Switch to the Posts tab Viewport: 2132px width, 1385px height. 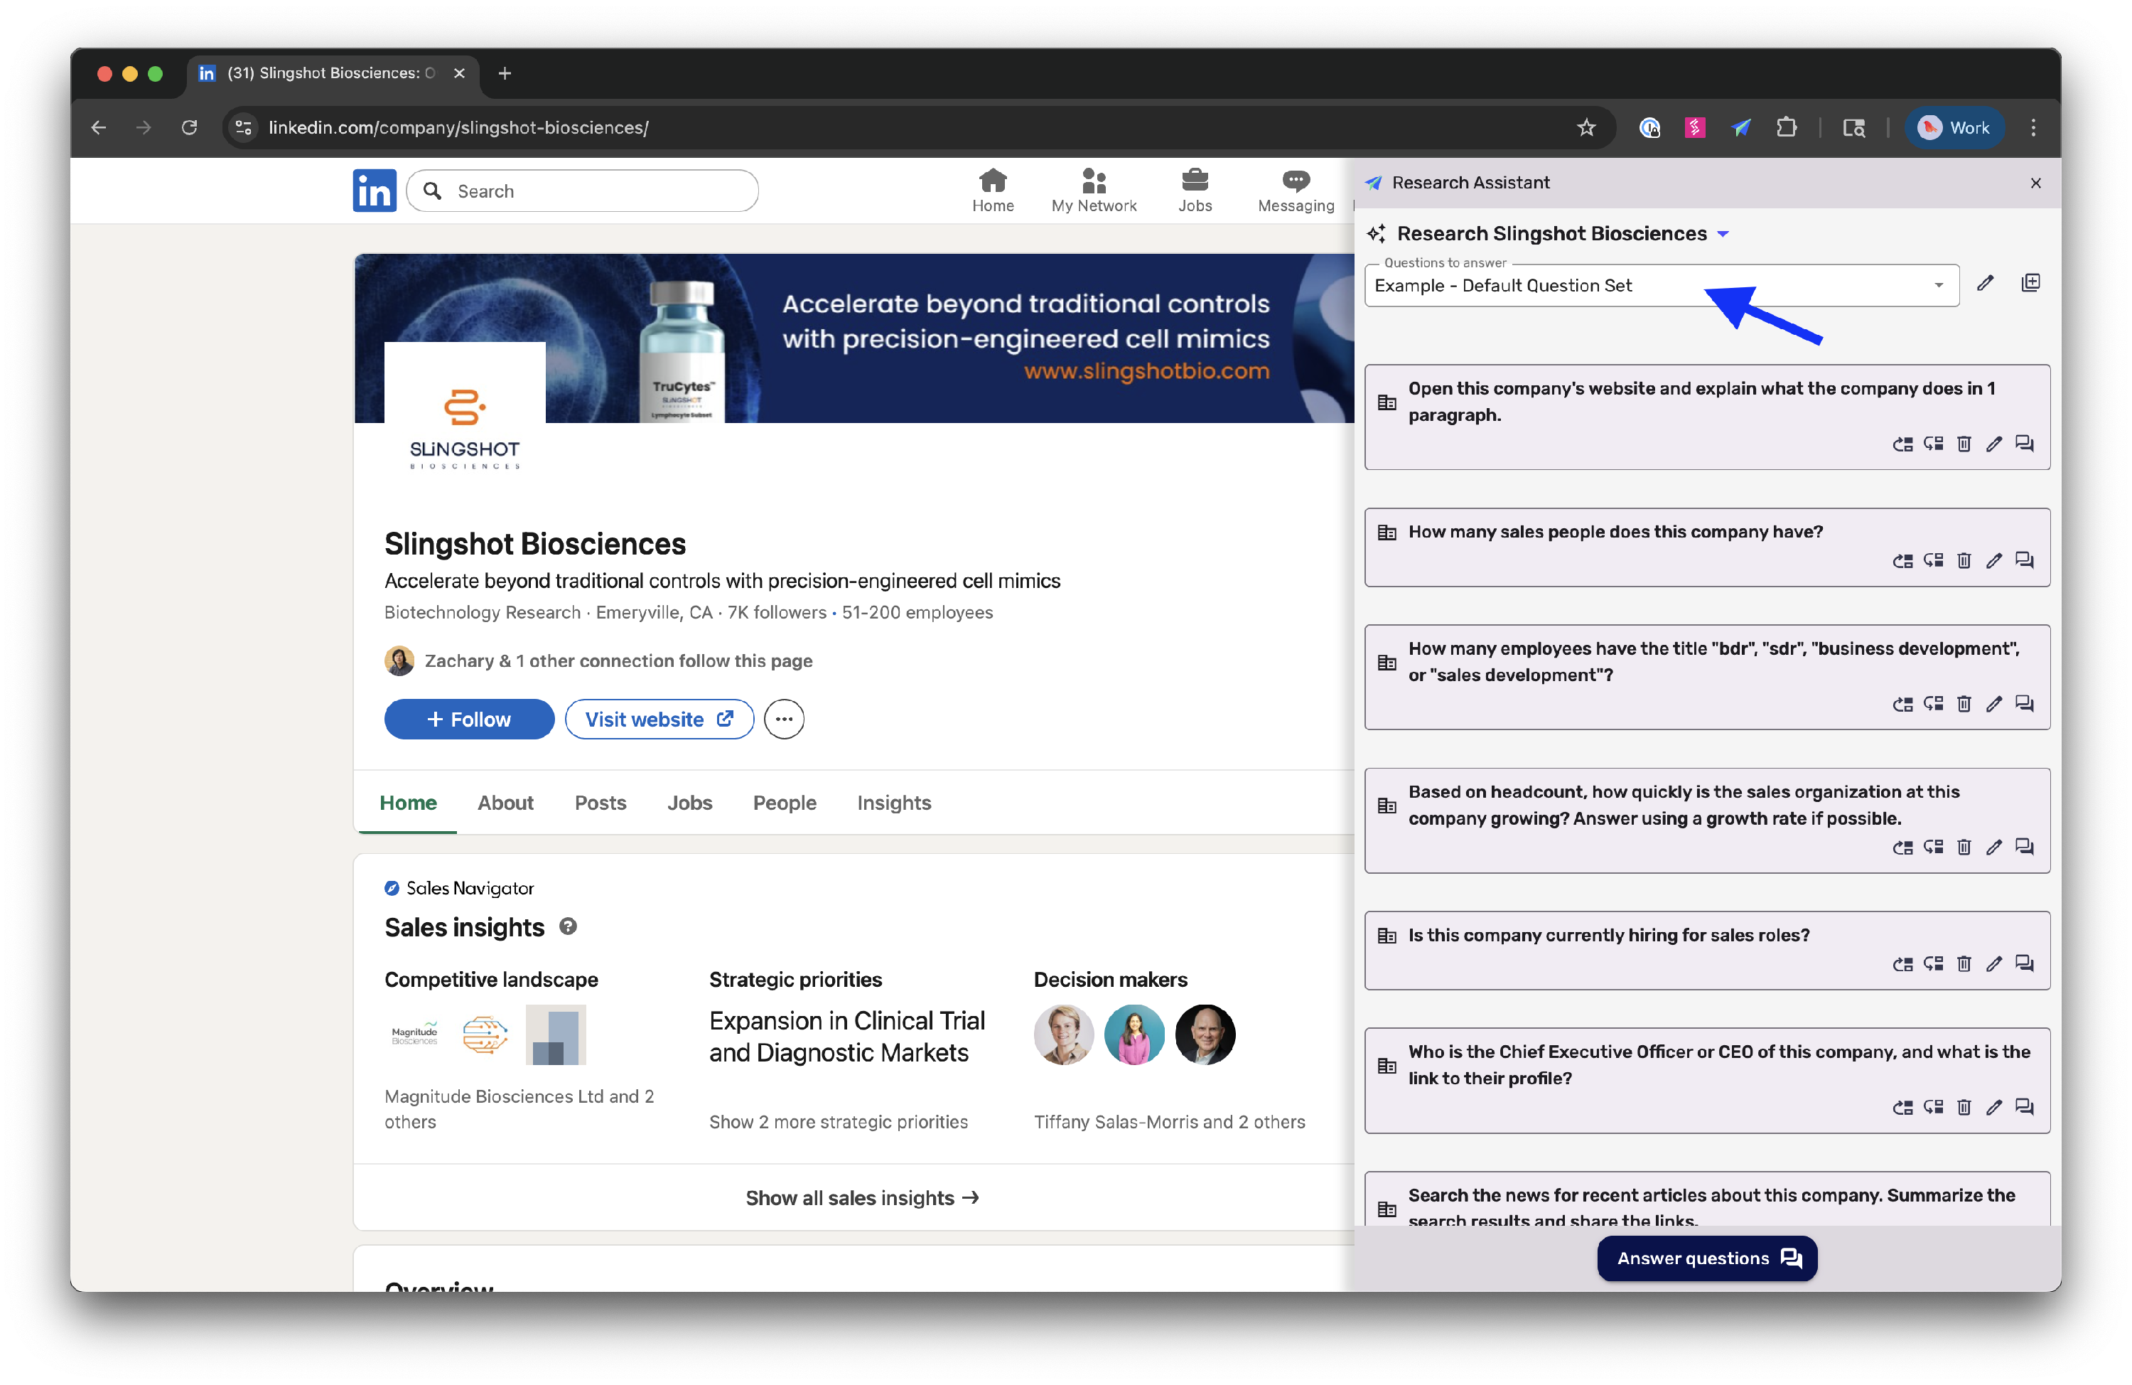click(601, 803)
